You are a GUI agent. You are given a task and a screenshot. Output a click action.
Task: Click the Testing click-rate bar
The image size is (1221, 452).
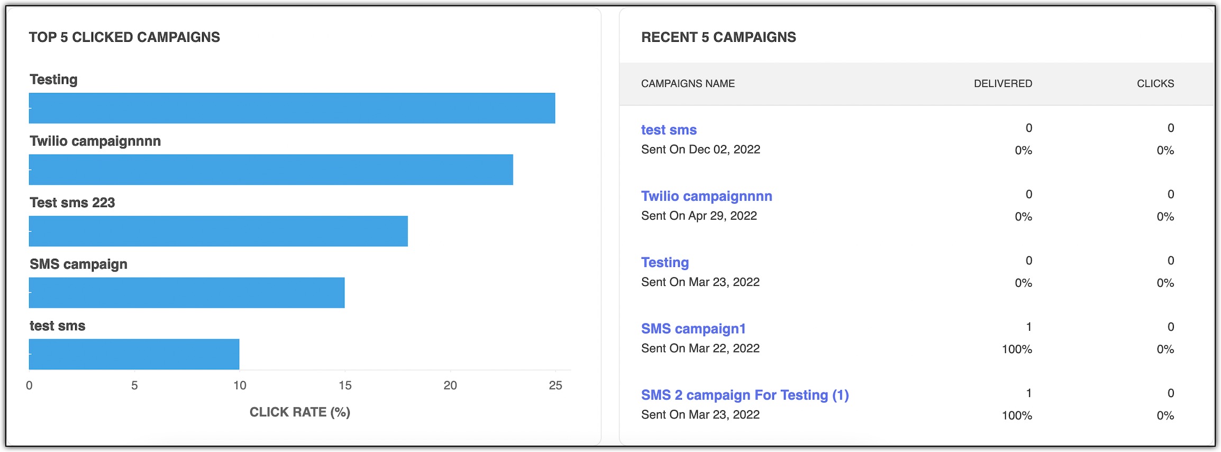(292, 108)
